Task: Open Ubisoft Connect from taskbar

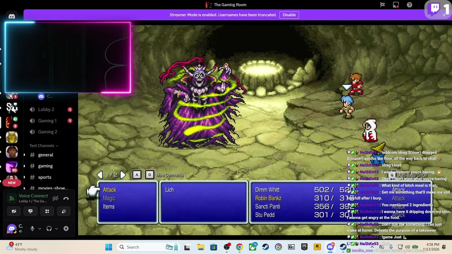Action: click(x=278, y=247)
